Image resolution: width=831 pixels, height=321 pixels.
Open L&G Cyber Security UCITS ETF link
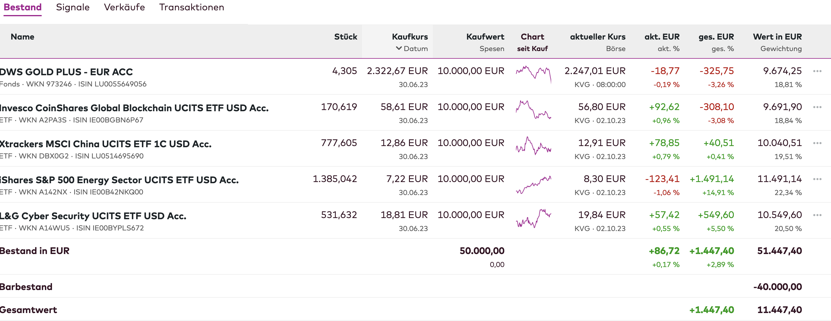[x=93, y=216]
